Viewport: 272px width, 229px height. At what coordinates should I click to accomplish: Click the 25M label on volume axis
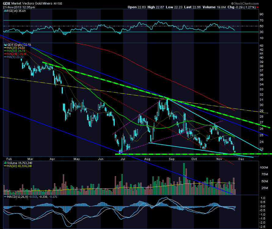point(264,188)
